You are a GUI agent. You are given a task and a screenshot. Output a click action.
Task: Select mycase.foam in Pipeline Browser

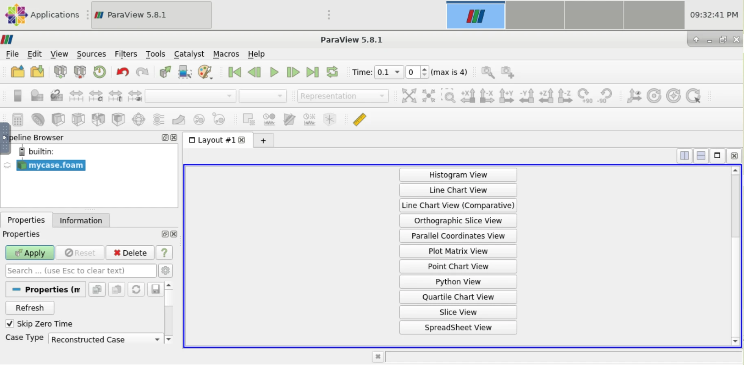click(51, 165)
